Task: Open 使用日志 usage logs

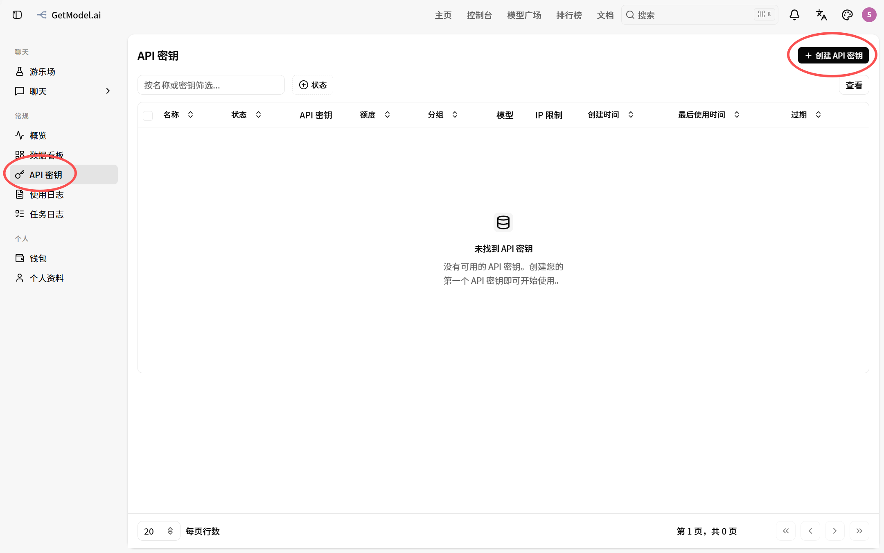Action: (64, 195)
